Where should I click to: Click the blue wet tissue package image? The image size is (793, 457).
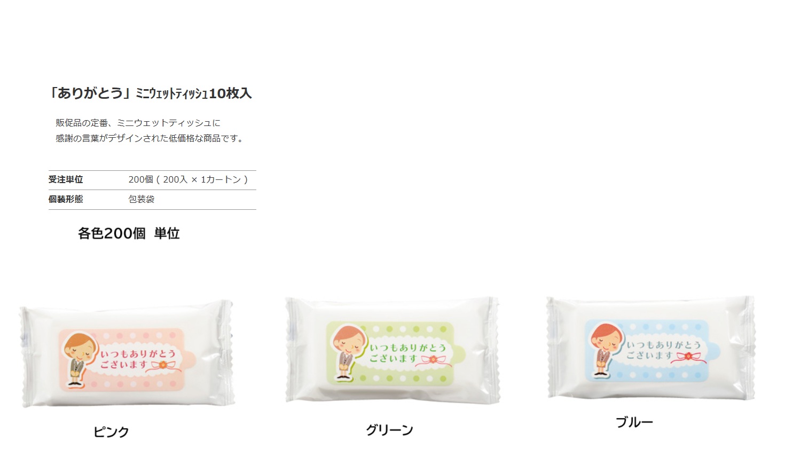pyautogui.click(x=651, y=348)
